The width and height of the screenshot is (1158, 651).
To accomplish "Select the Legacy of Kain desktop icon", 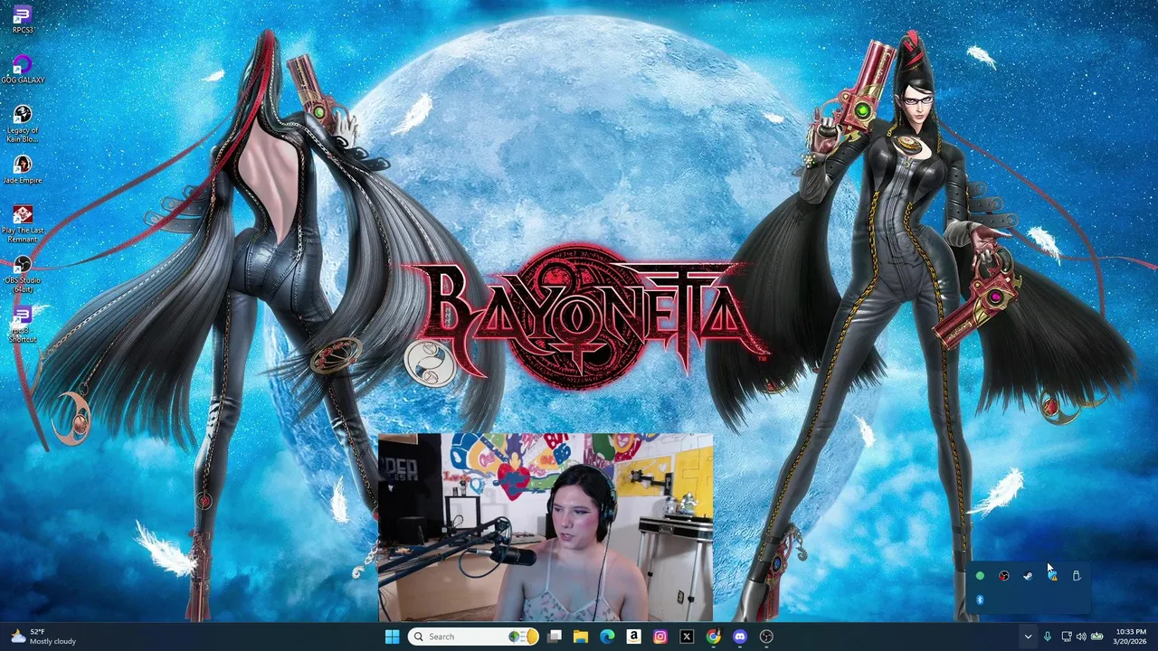I will click(x=23, y=124).
